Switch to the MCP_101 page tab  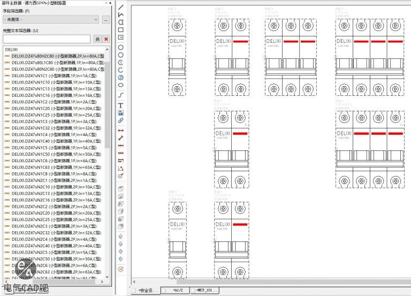(x=207, y=290)
